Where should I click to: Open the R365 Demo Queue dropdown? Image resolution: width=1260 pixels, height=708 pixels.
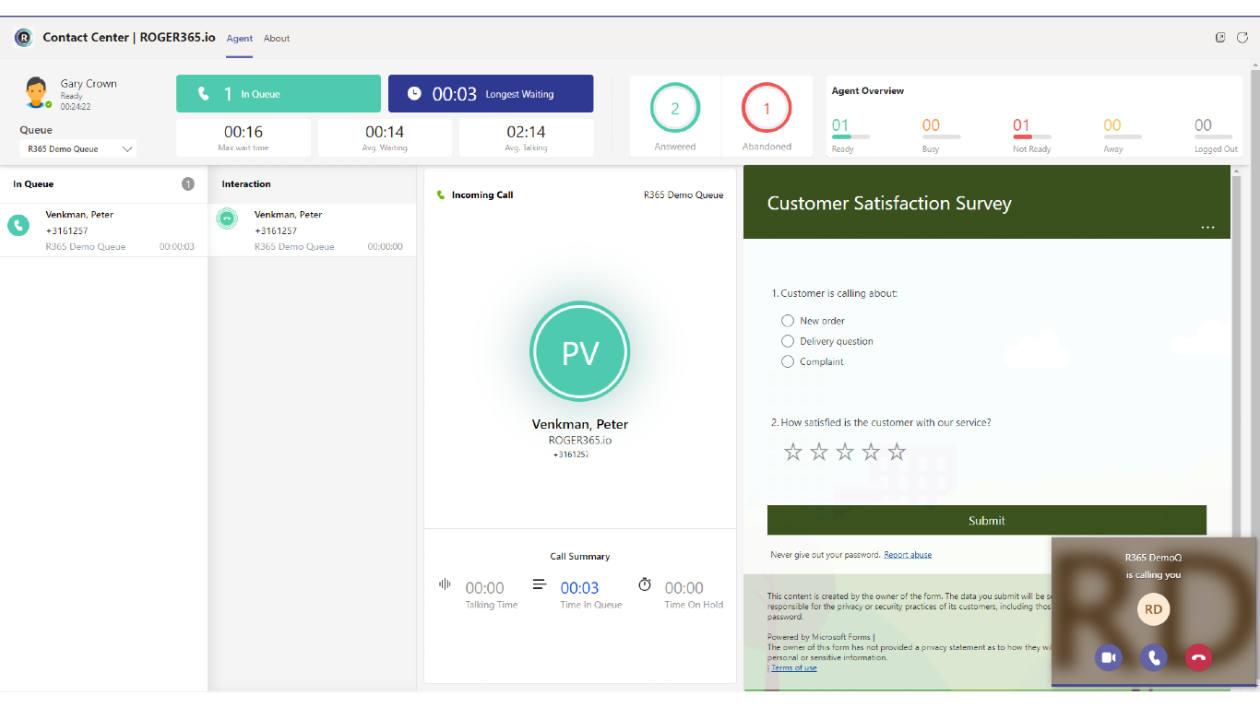pyautogui.click(x=78, y=148)
